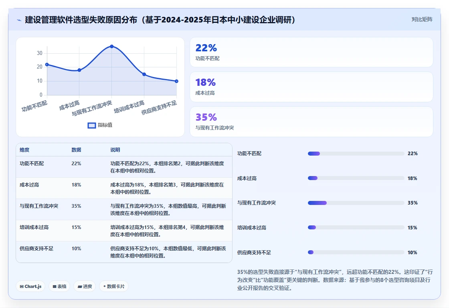Select the 供应商支持不足 table row name
The height and width of the screenshot is (308, 449).
tap(36, 248)
